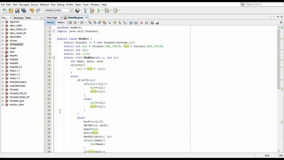The width and height of the screenshot is (284, 160).
Task: Click the Find Selection magnifier icon
Action: point(90,23)
